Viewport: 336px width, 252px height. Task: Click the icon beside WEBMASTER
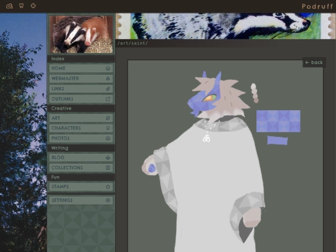108,78
